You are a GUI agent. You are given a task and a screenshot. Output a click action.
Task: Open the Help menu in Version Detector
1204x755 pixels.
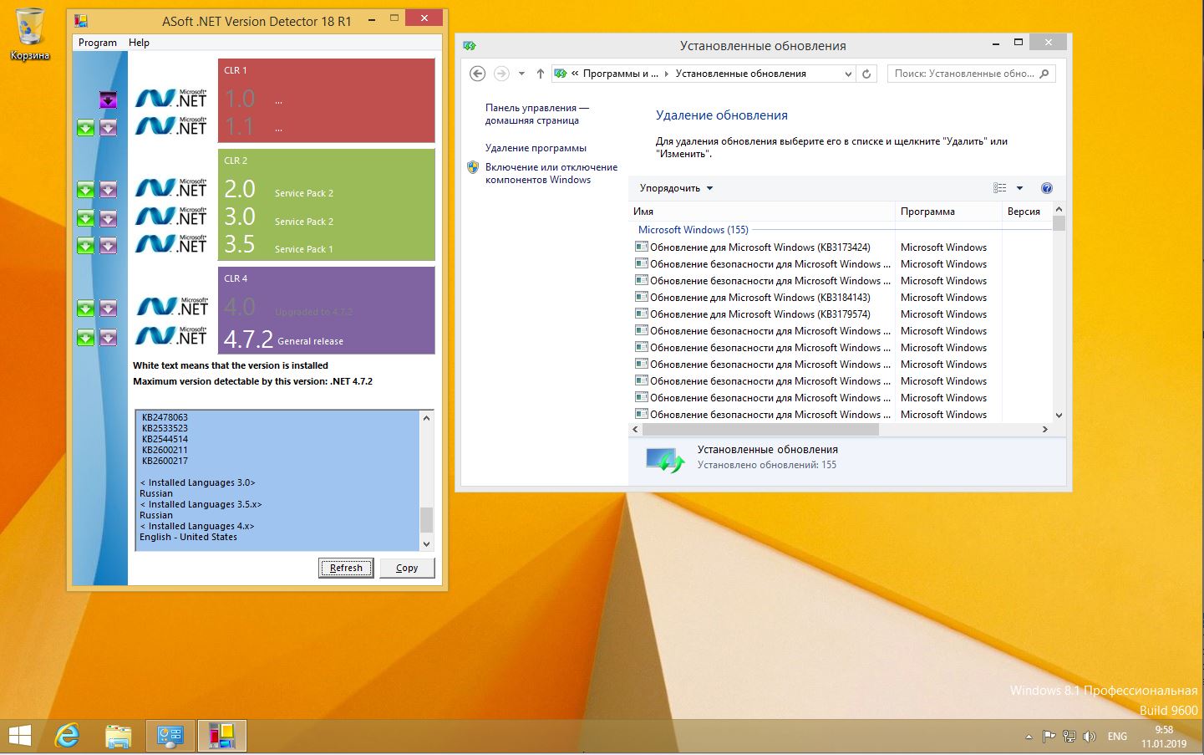[x=139, y=43]
